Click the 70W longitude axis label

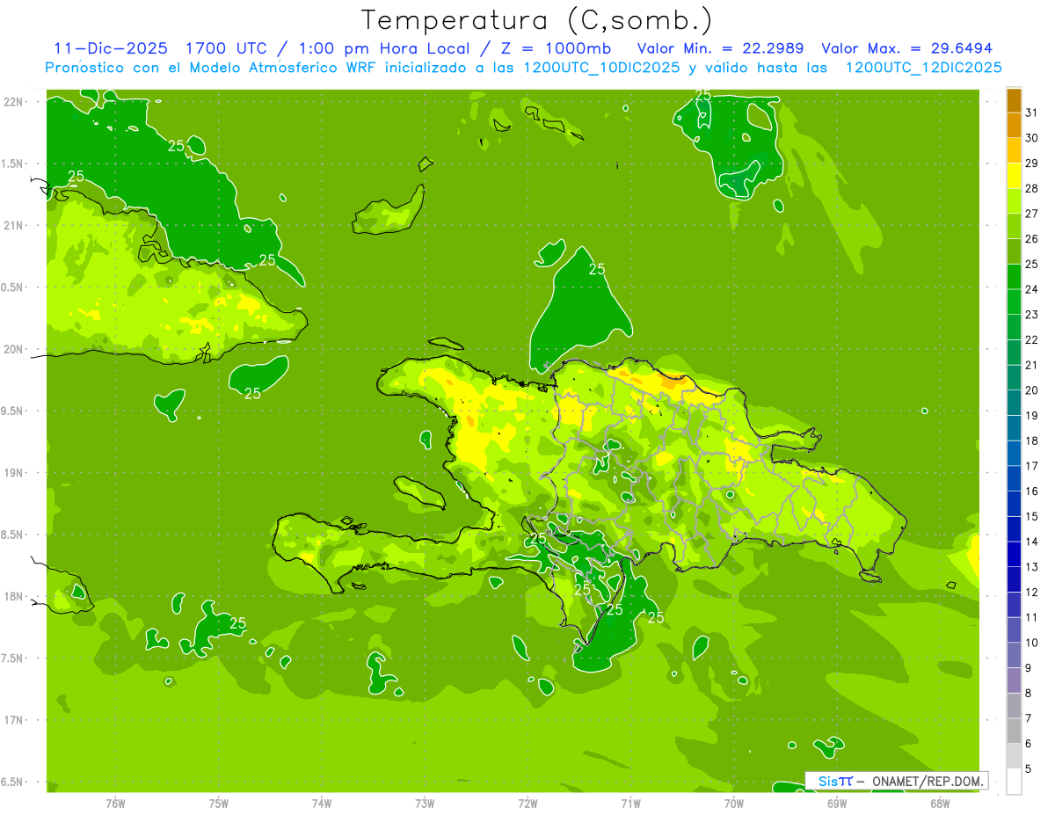pyautogui.click(x=734, y=803)
